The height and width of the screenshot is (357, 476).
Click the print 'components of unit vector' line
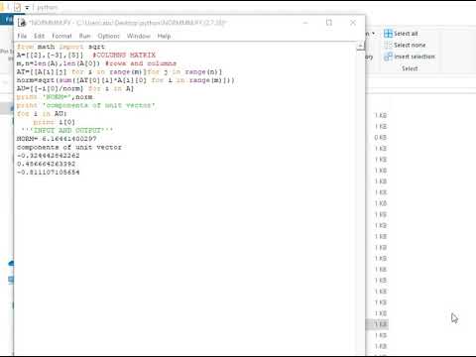pos(86,105)
